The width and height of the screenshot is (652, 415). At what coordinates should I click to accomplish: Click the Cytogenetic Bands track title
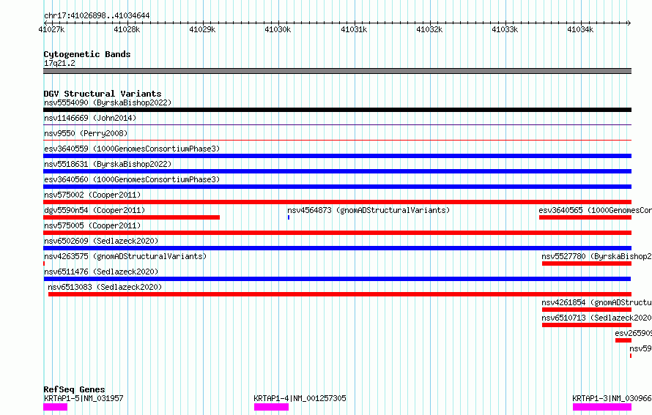(x=87, y=54)
